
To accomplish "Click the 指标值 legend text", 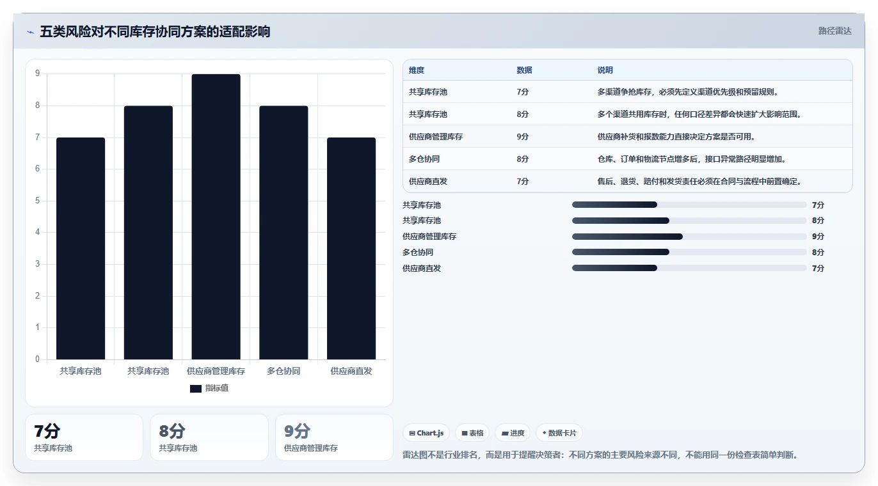I will click(x=216, y=388).
